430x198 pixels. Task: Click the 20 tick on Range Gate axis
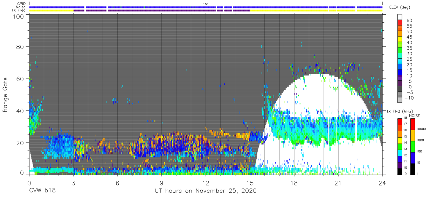click(x=20, y=143)
